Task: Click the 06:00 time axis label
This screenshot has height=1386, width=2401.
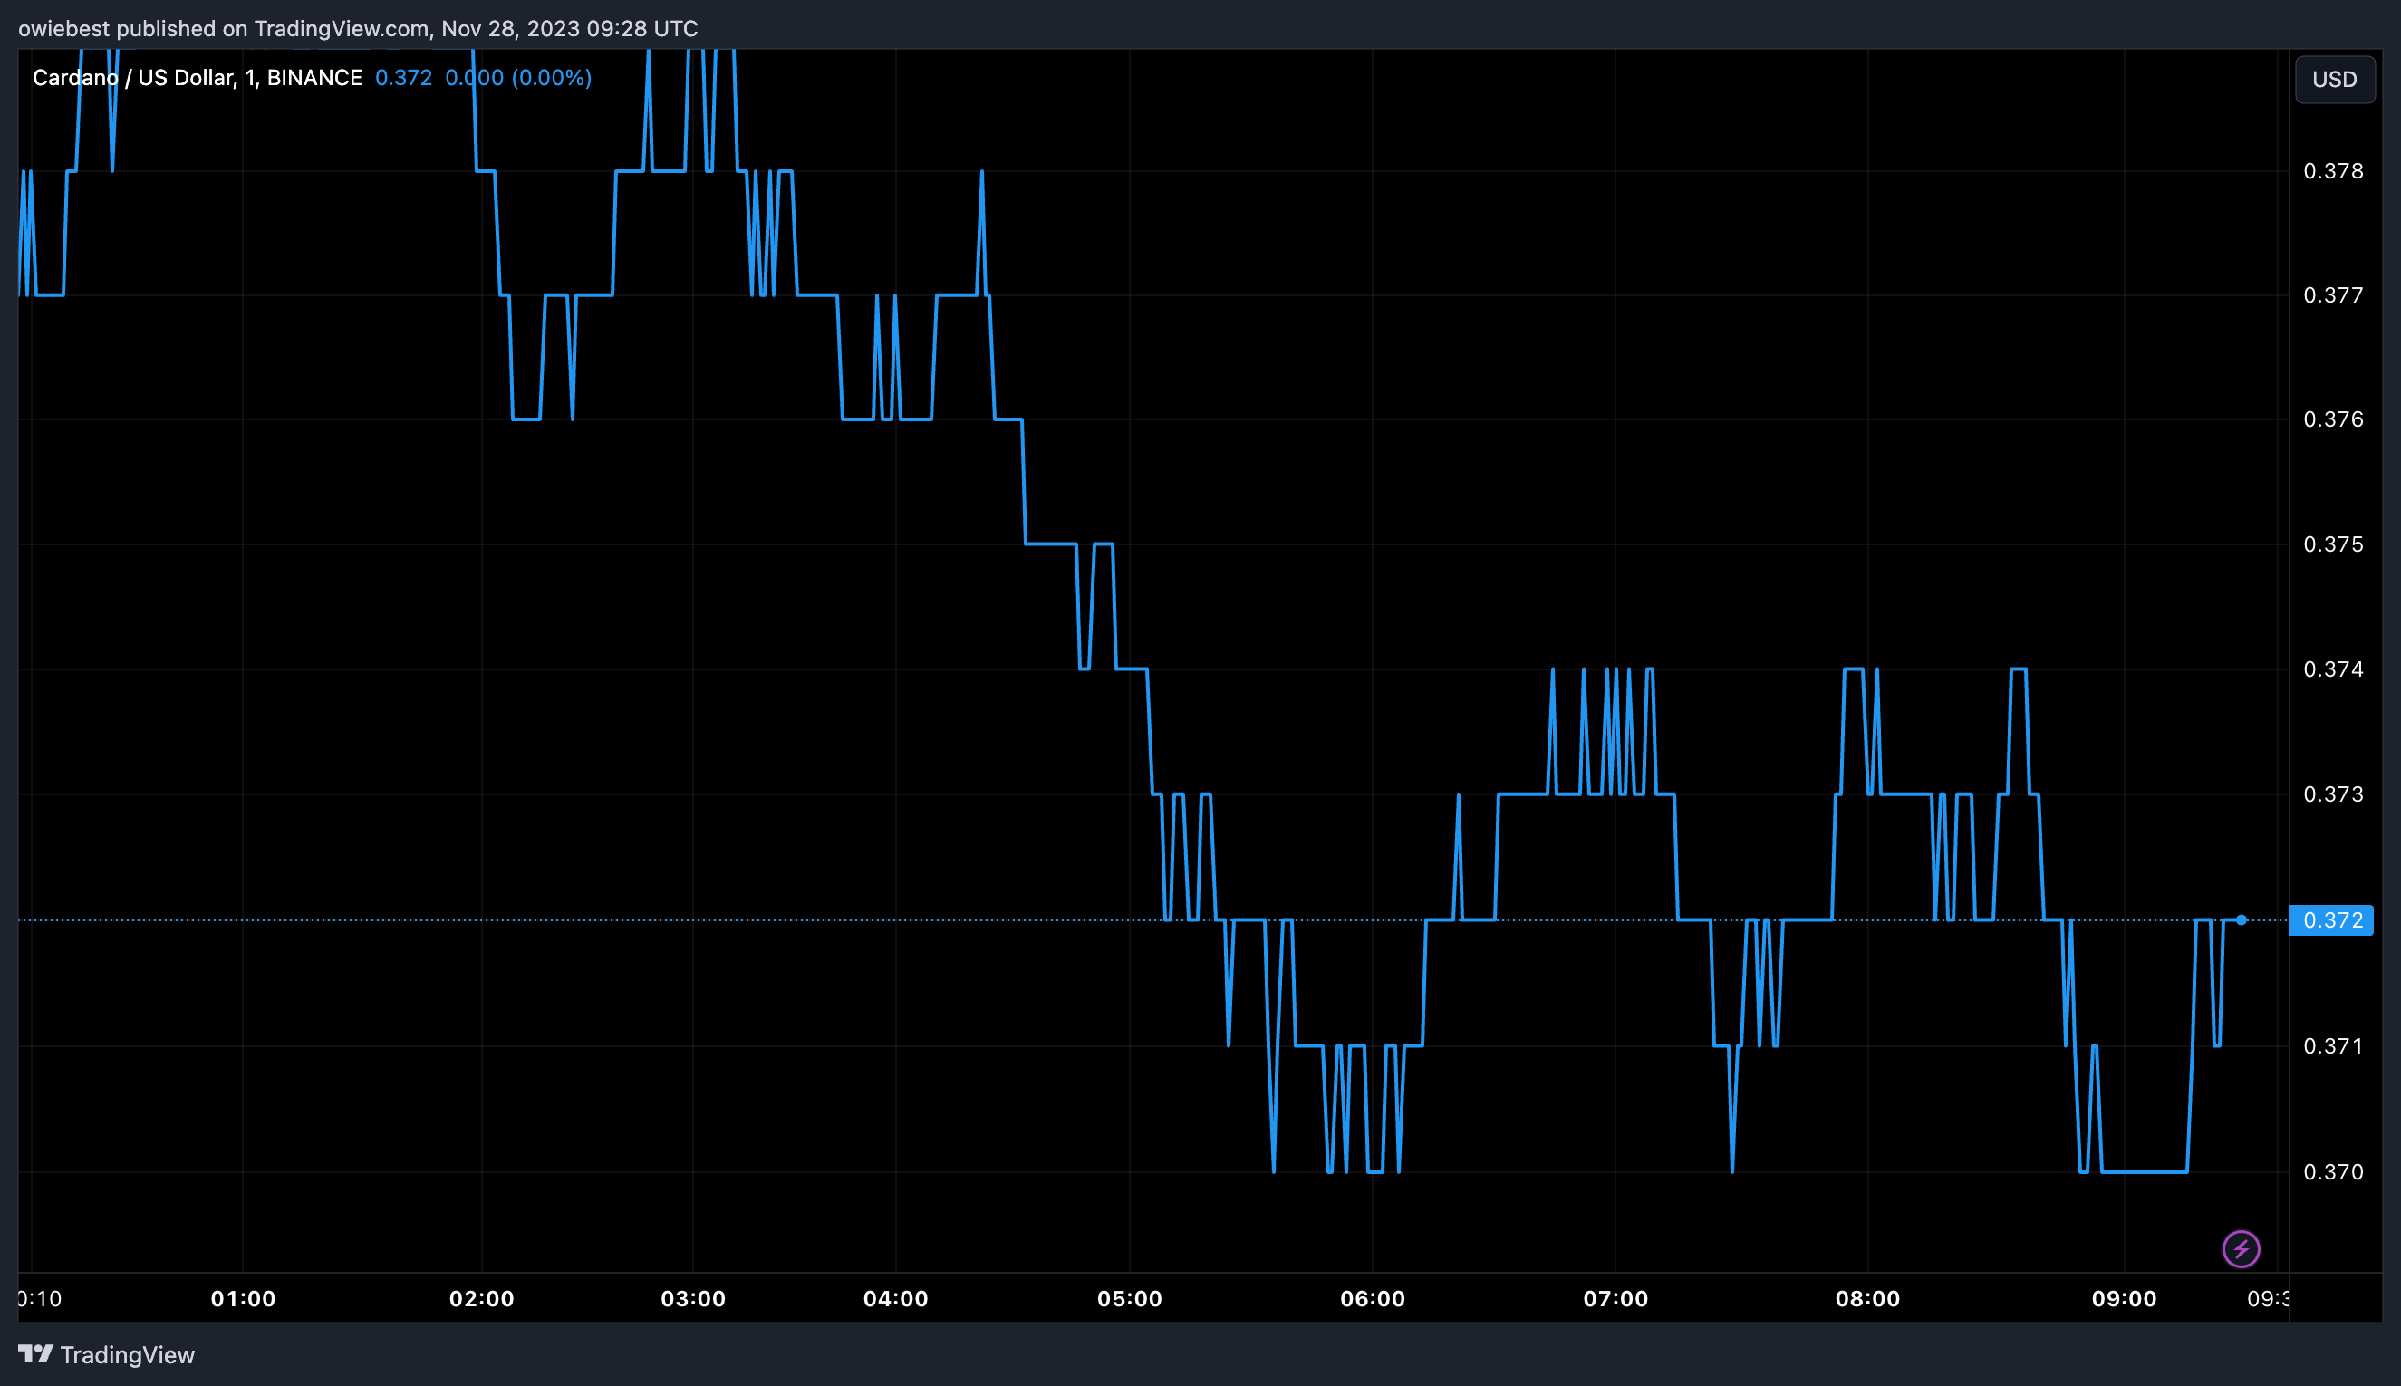Action: (1372, 1298)
